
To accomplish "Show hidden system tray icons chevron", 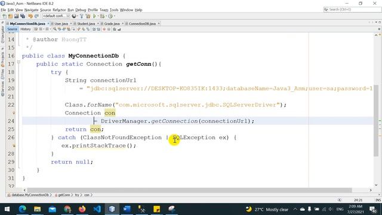I will pyautogui.click(x=295, y=209).
